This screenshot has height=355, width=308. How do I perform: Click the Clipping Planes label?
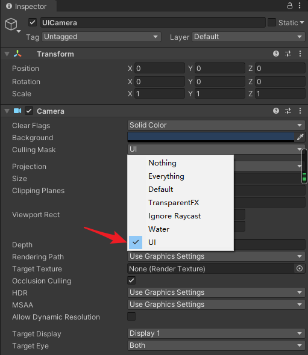39,191
